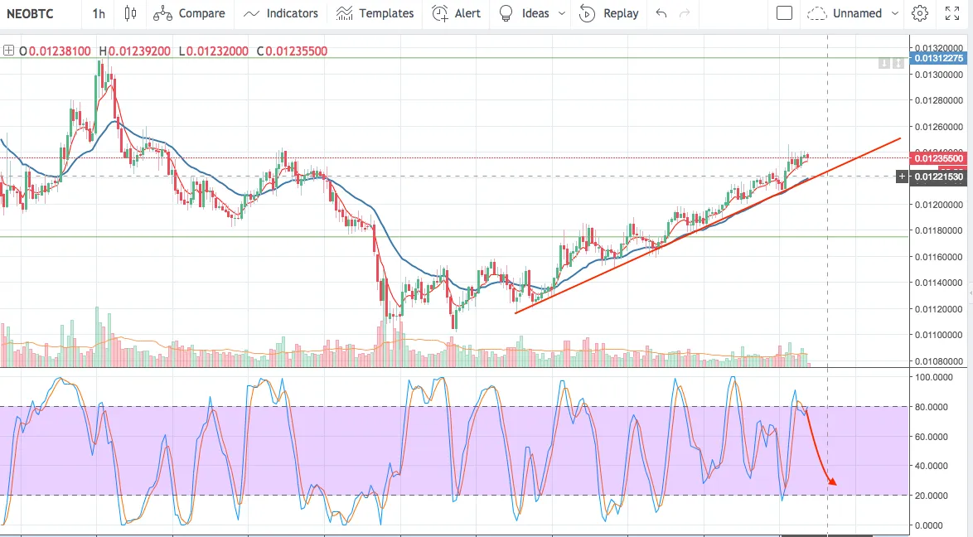
Task: Open the candlestick chart style selector
Action: point(130,13)
